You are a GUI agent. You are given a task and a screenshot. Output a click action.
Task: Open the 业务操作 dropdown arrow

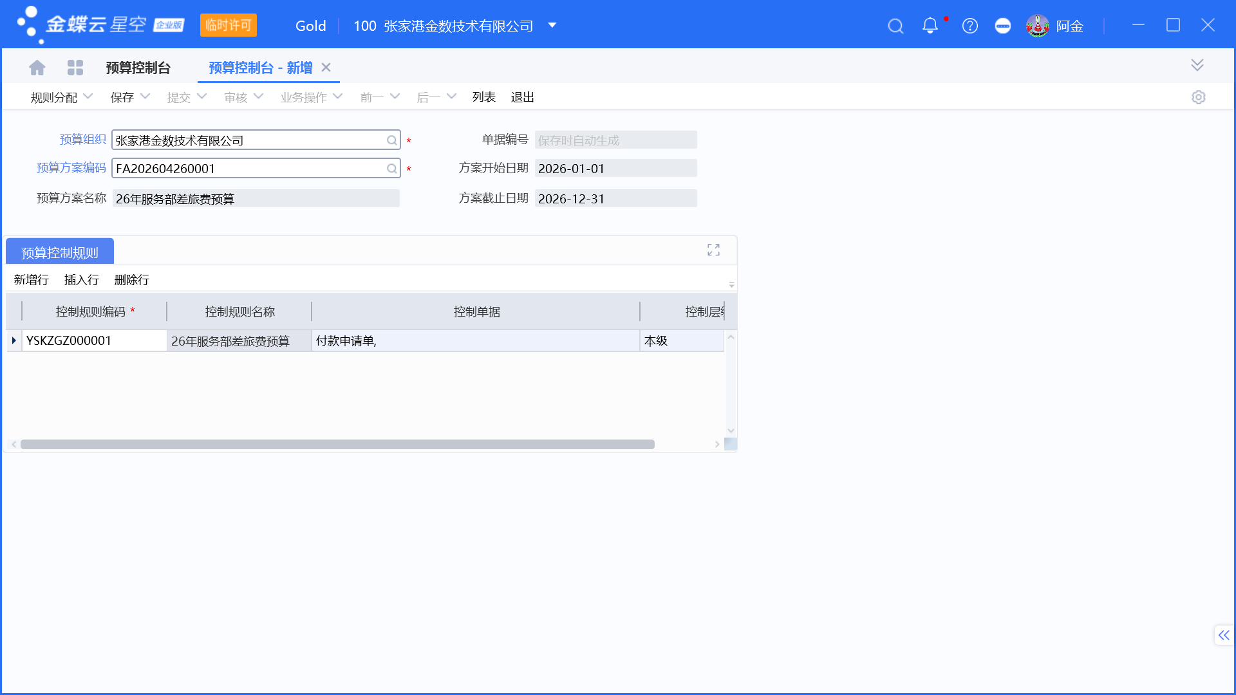(338, 97)
